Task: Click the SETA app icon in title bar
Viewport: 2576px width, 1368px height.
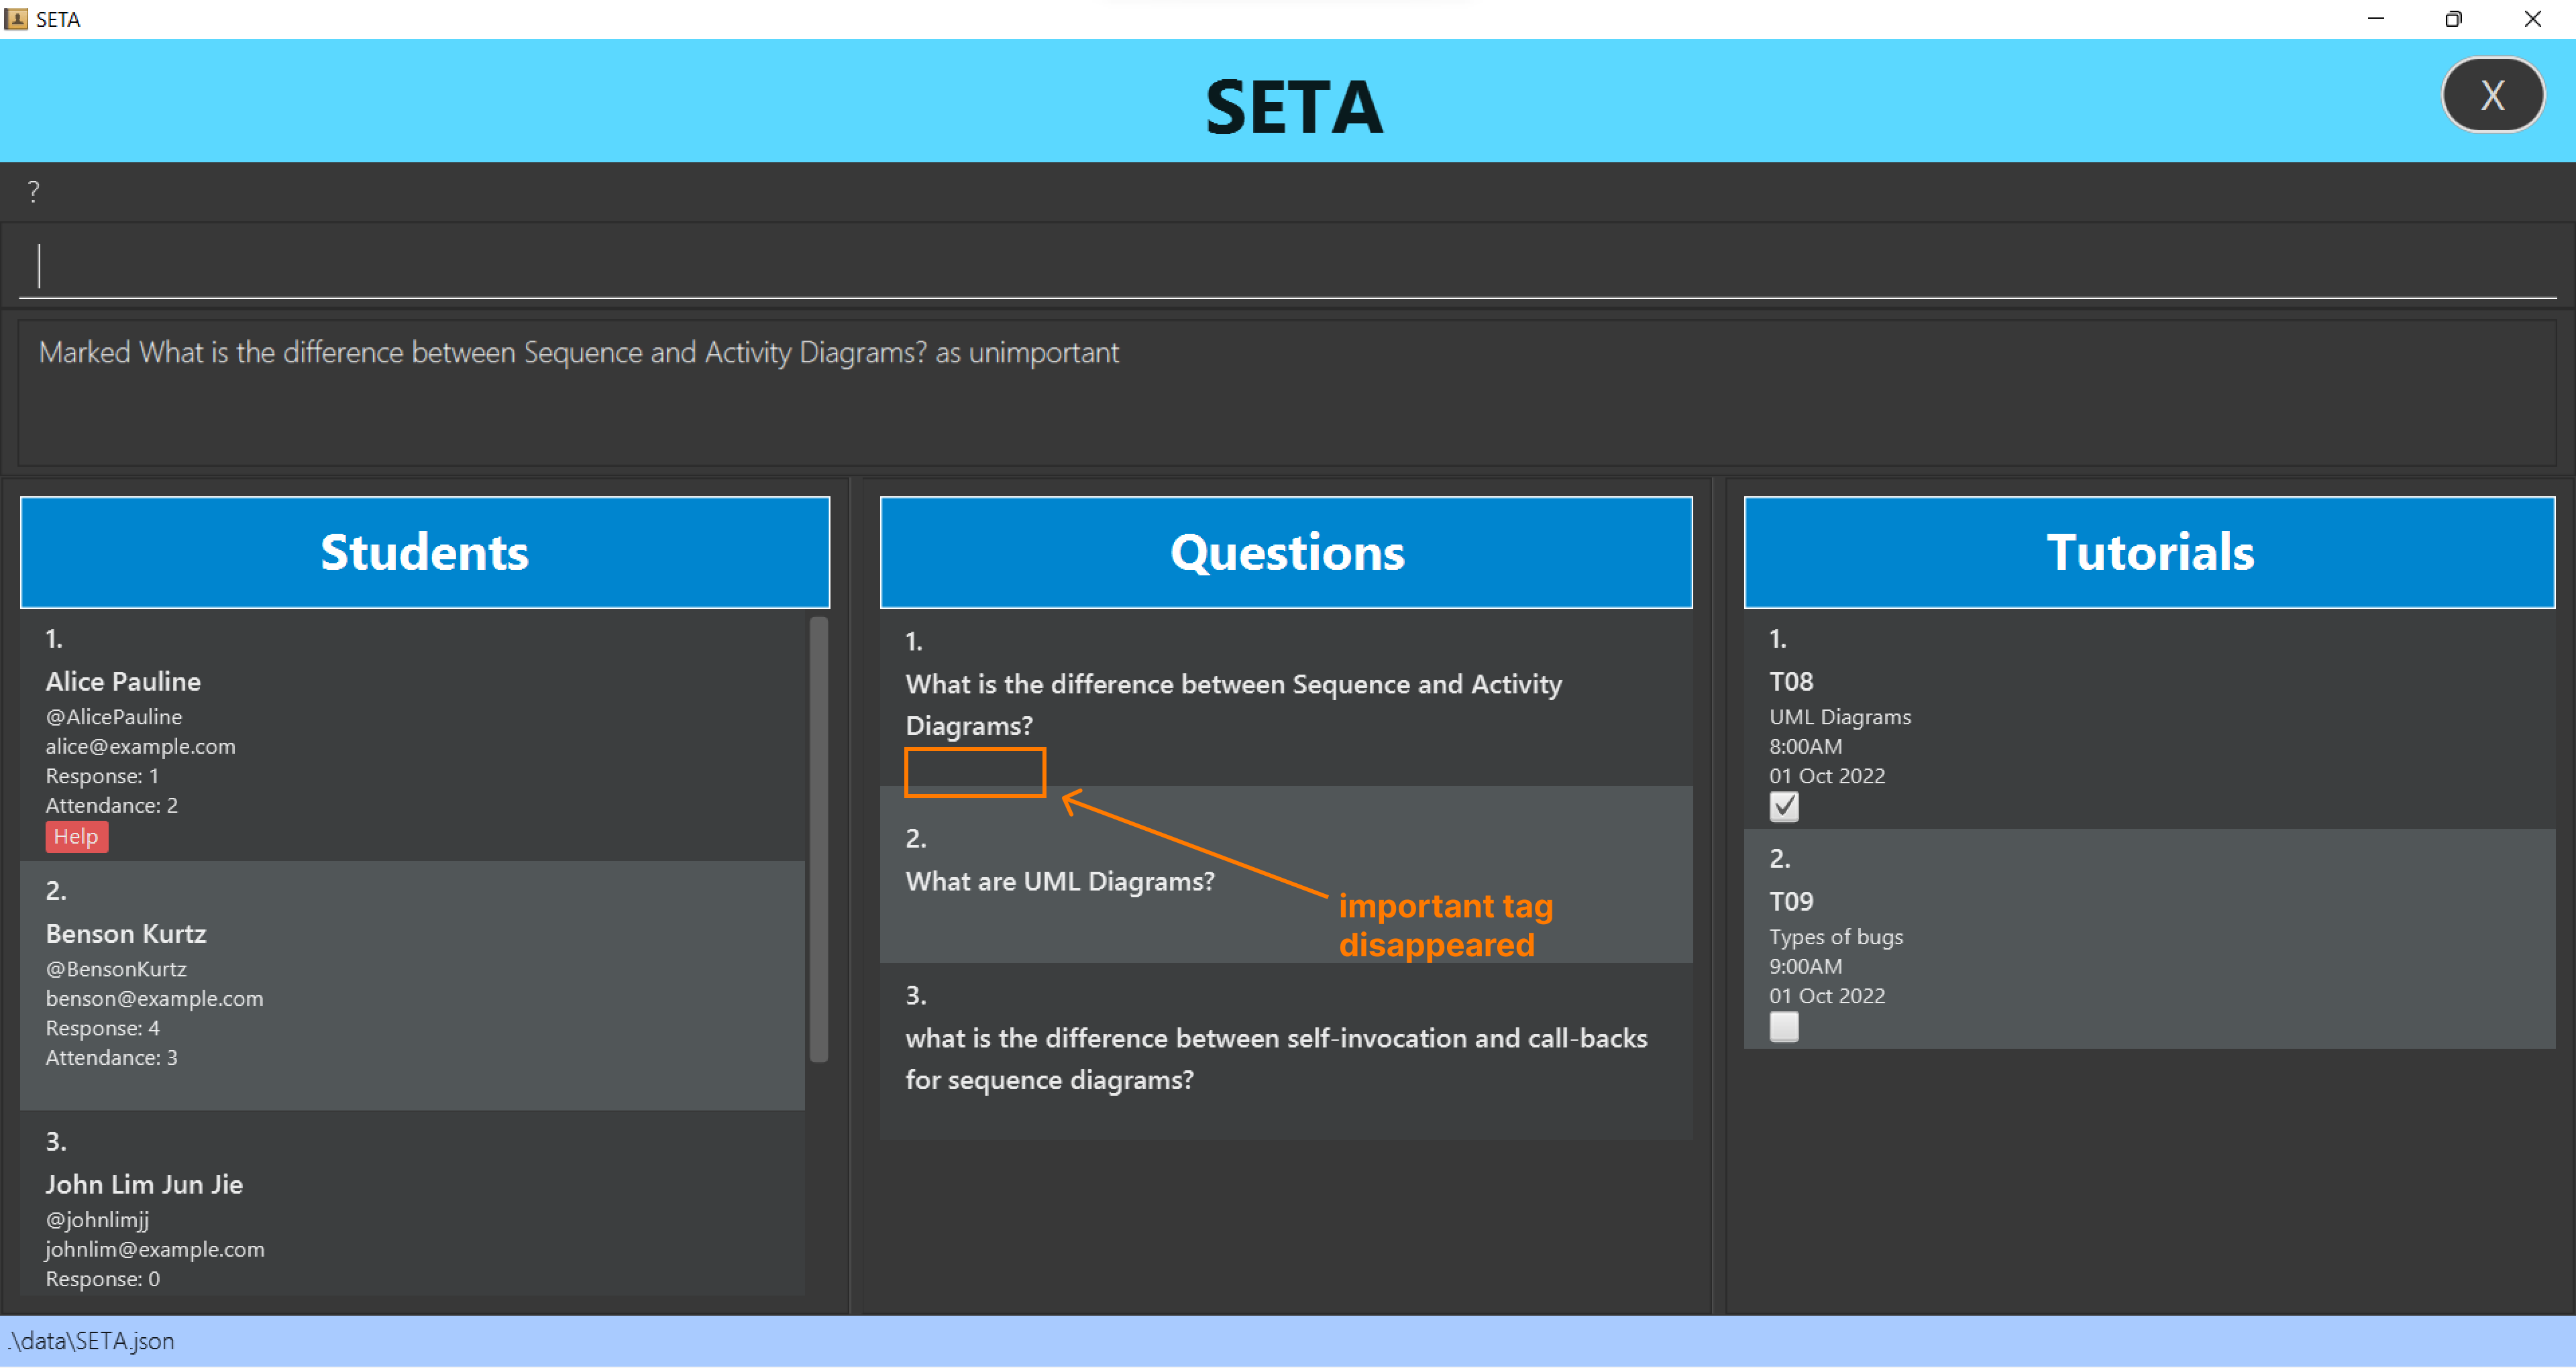Action: pyautogui.click(x=16, y=19)
